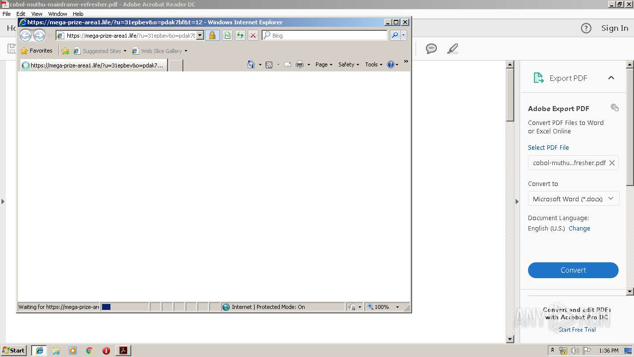This screenshot has width=634, height=357.
Task: Open Convert to Microsoft Word dropdown
Action: click(573, 199)
